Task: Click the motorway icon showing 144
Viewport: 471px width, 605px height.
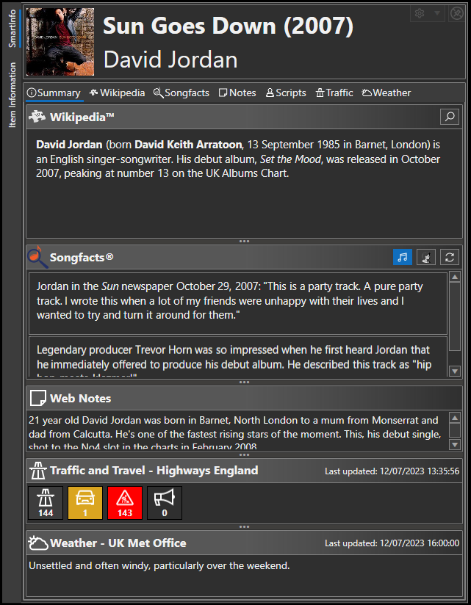Action: tap(46, 503)
